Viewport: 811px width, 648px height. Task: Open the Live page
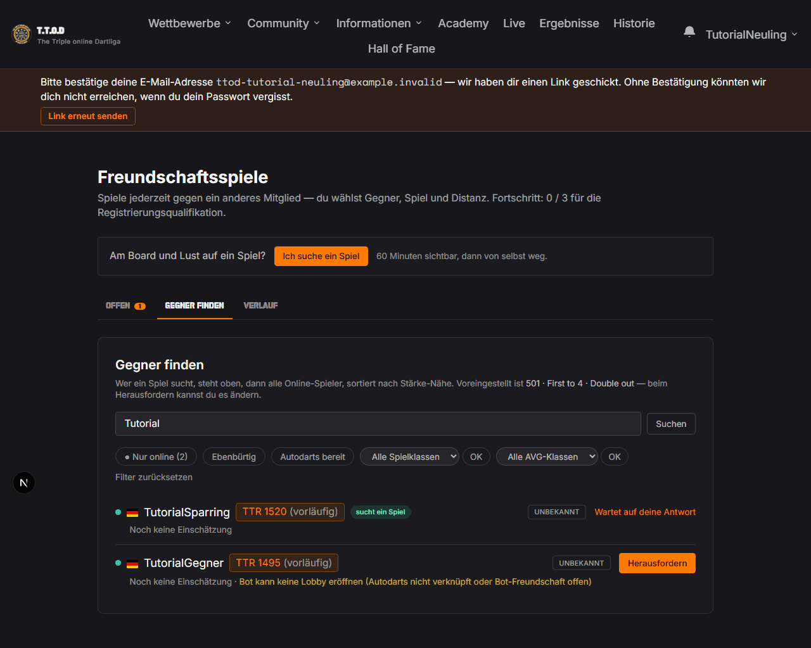514,23
